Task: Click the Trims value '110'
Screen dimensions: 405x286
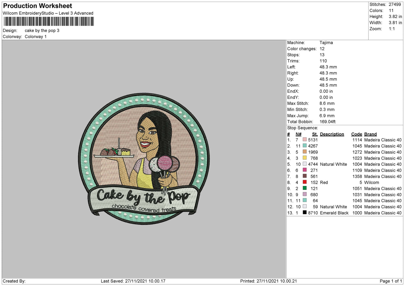Action: pos(323,61)
